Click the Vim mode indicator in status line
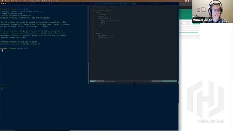Viewport: 233px width, 131px height. click(x=92, y=81)
